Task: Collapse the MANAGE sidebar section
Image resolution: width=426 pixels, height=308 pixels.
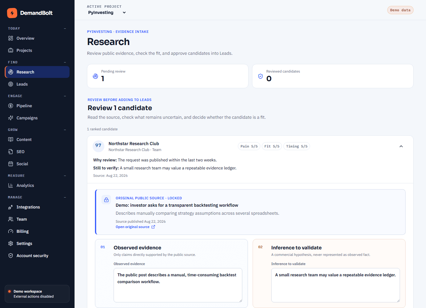Action: tap(65, 197)
